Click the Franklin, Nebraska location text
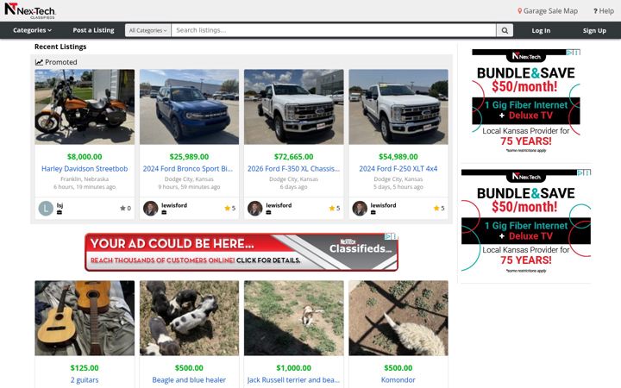 point(85,179)
